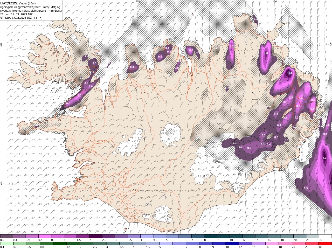The image size is (332, 249).
Task: Select the bright red bottom-row swatch right of 30
Action: pos(326,244)
